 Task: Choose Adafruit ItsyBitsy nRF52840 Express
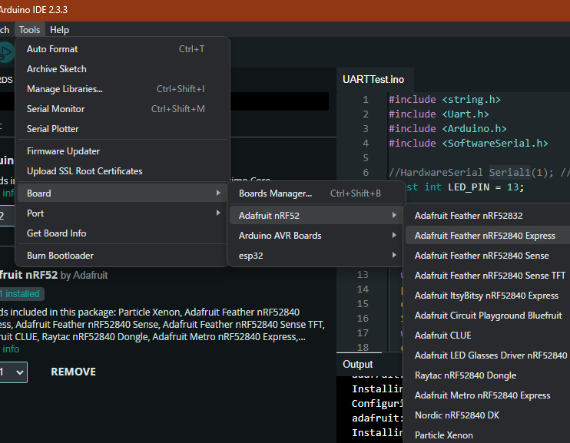(x=488, y=296)
